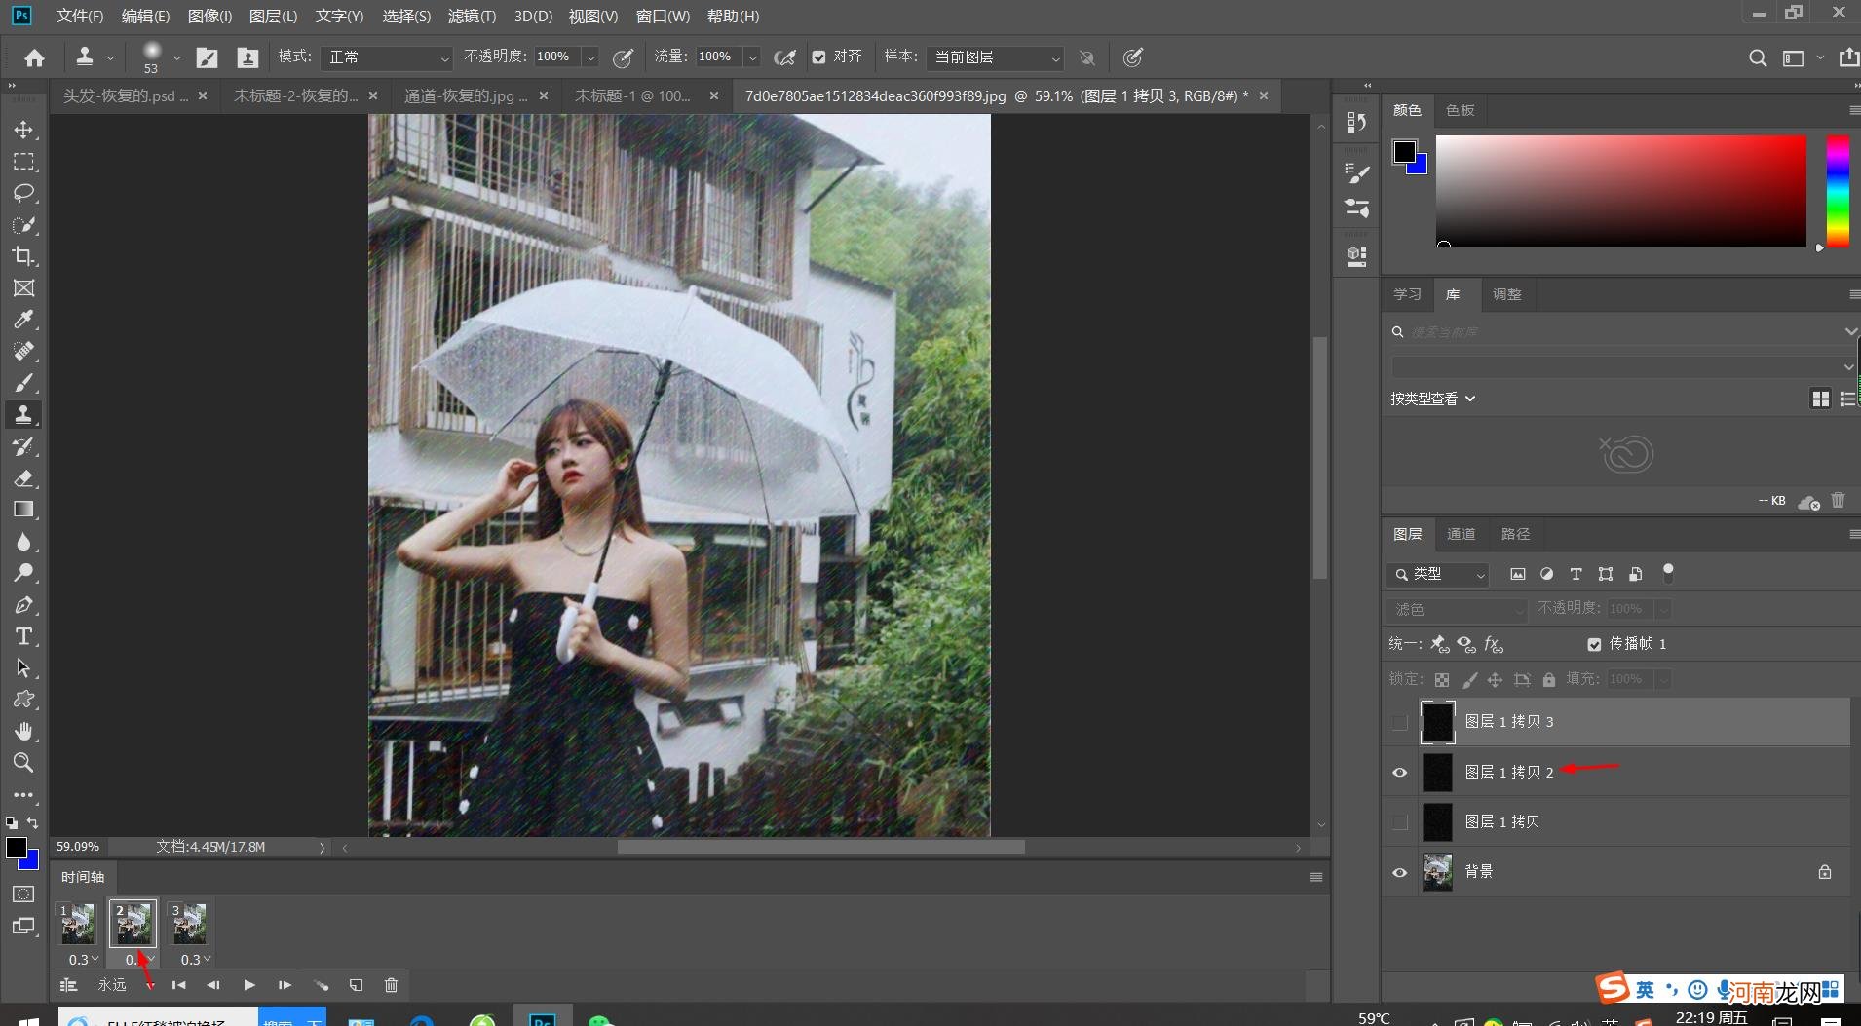Screen dimensions: 1861x1026
Task: Select the Brush tool
Action: tap(23, 383)
